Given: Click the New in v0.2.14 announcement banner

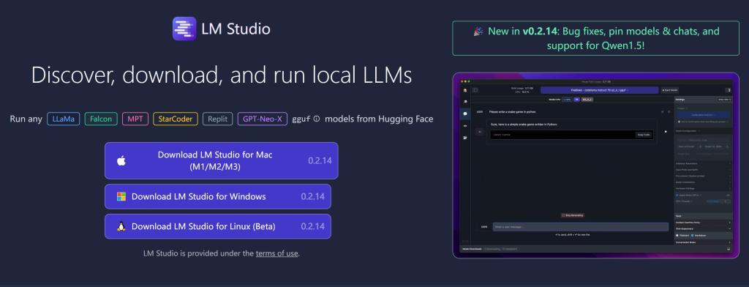Looking at the screenshot, I should pos(595,38).
